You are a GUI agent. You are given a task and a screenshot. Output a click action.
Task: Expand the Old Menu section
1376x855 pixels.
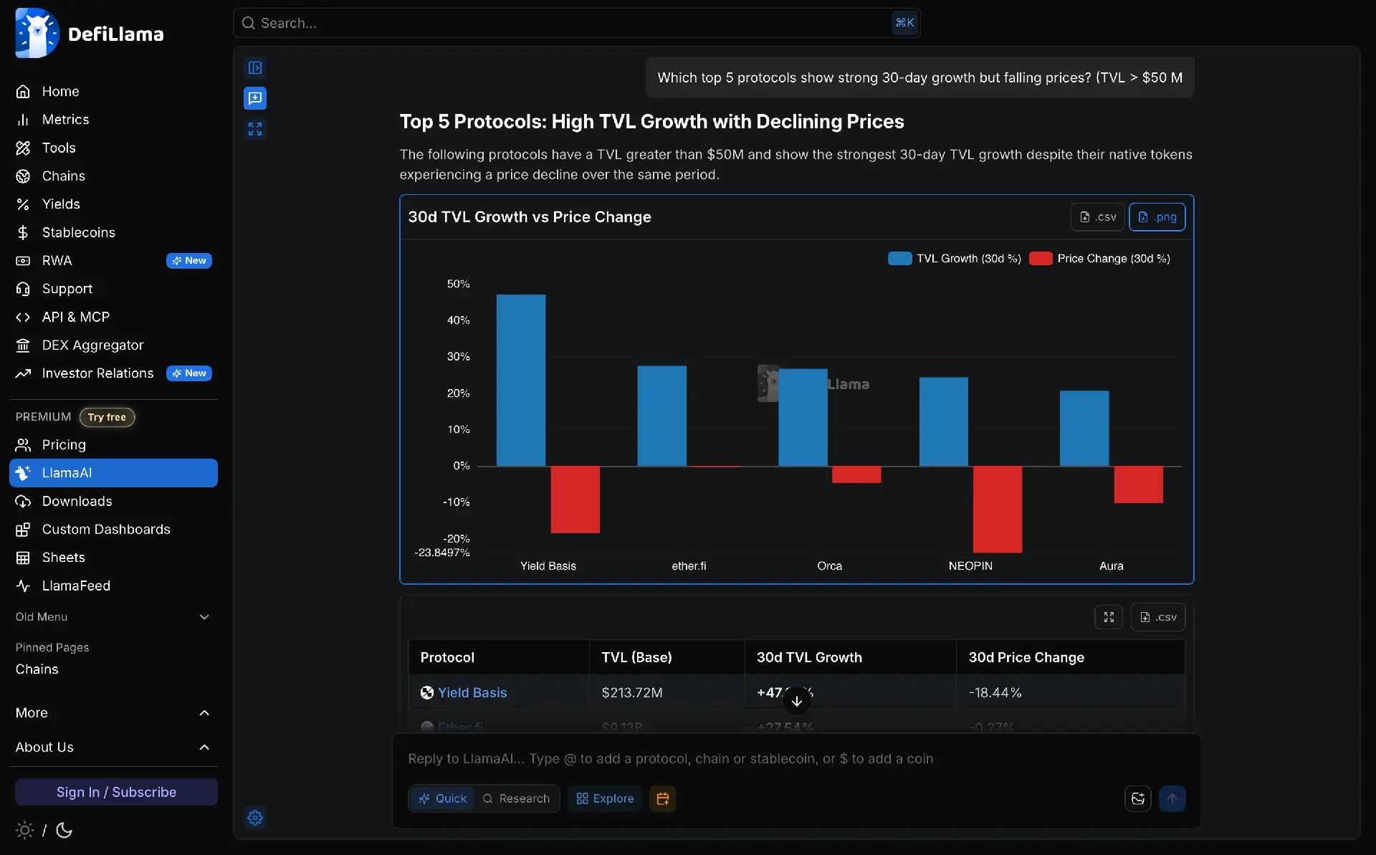coord(113,617)
